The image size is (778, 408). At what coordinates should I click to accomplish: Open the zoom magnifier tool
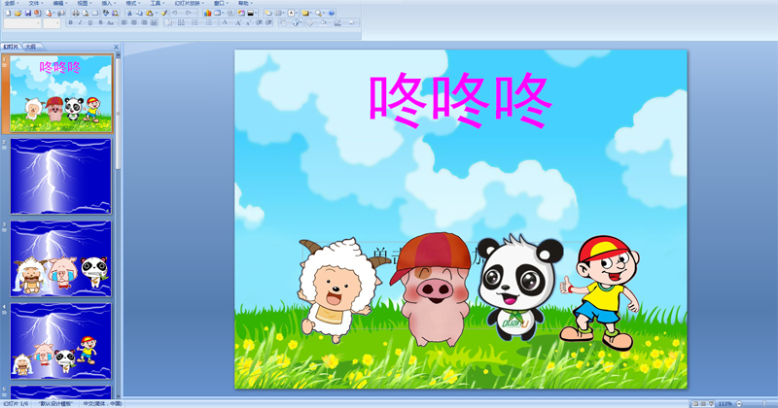tap(319, 14)
